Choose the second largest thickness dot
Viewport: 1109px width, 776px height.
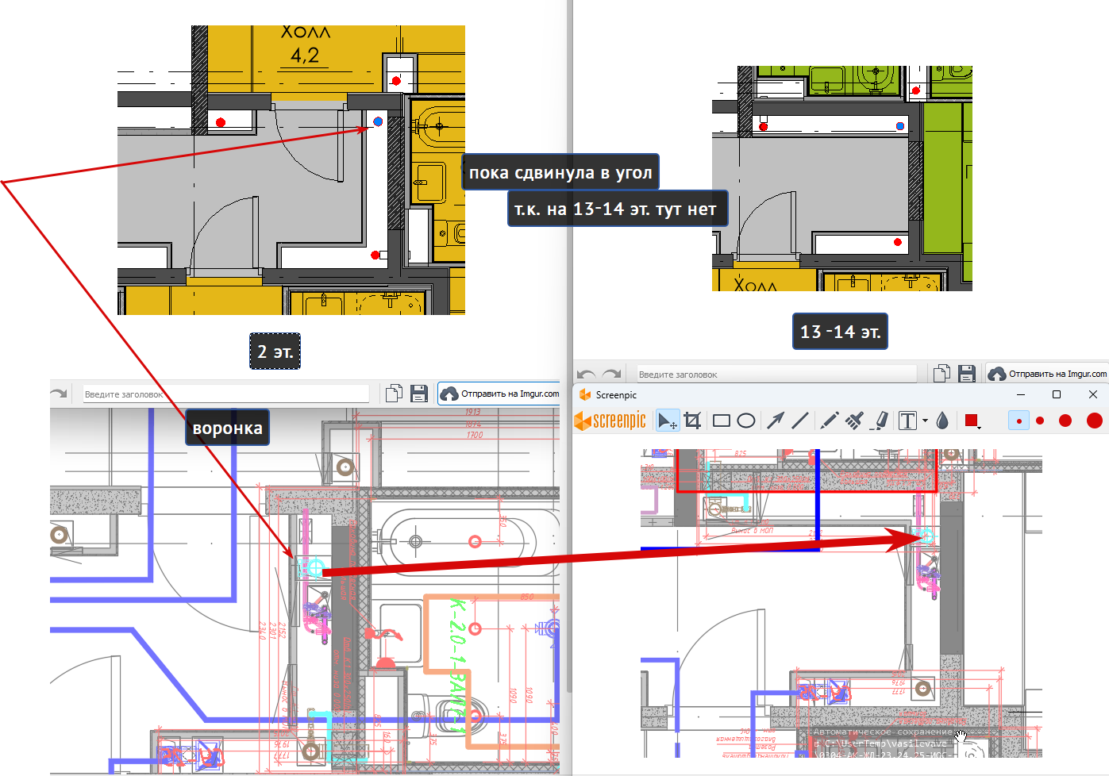click(1065, 421)
